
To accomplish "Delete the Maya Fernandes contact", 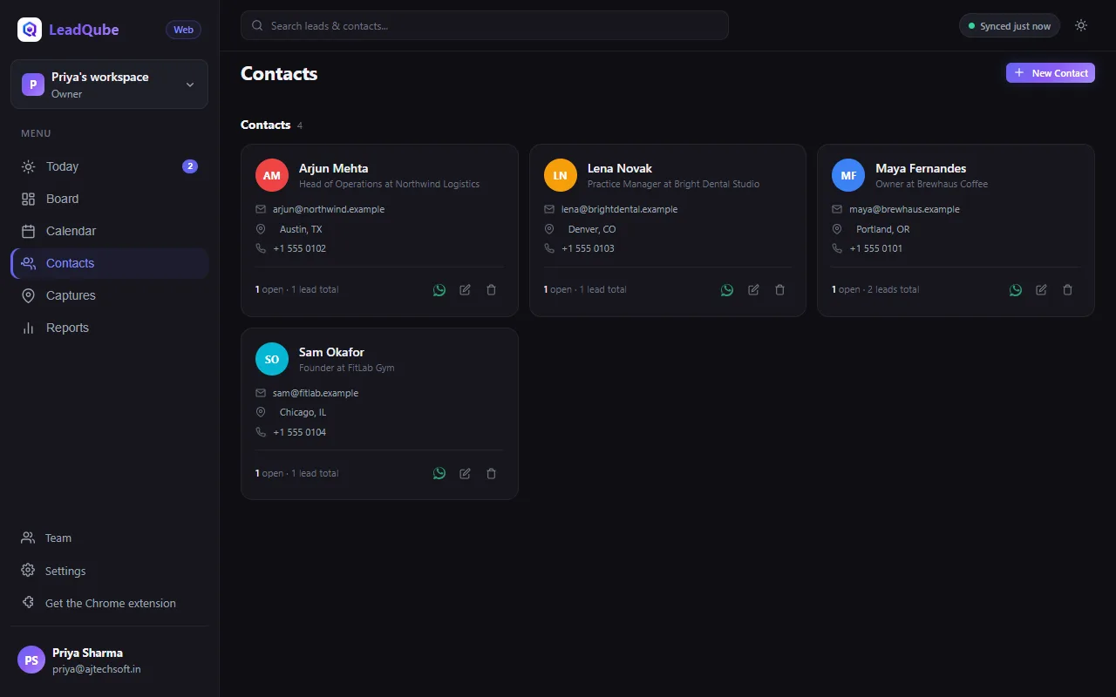I will 1068,289.
